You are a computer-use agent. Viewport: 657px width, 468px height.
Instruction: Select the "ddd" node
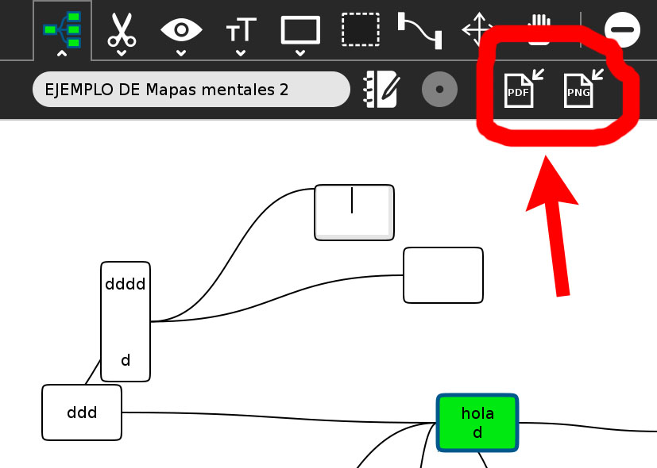click(82, 412)
